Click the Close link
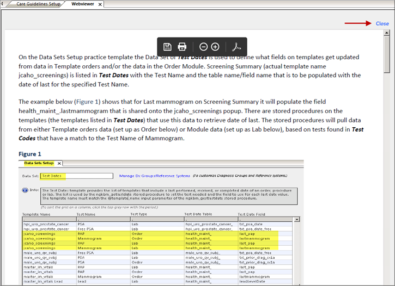Image resolution: width=395 pixels, height=286 pixels. point(382,23)
